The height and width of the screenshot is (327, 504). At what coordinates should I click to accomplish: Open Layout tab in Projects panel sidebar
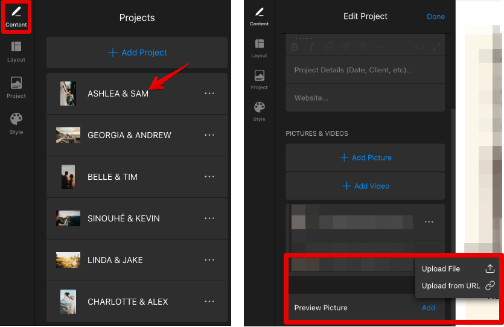16,51
